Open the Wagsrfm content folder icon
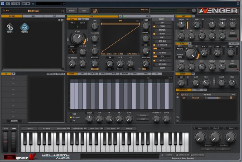Image resolution: width=242 pixels, height=162 pixels. pos(25,28)
